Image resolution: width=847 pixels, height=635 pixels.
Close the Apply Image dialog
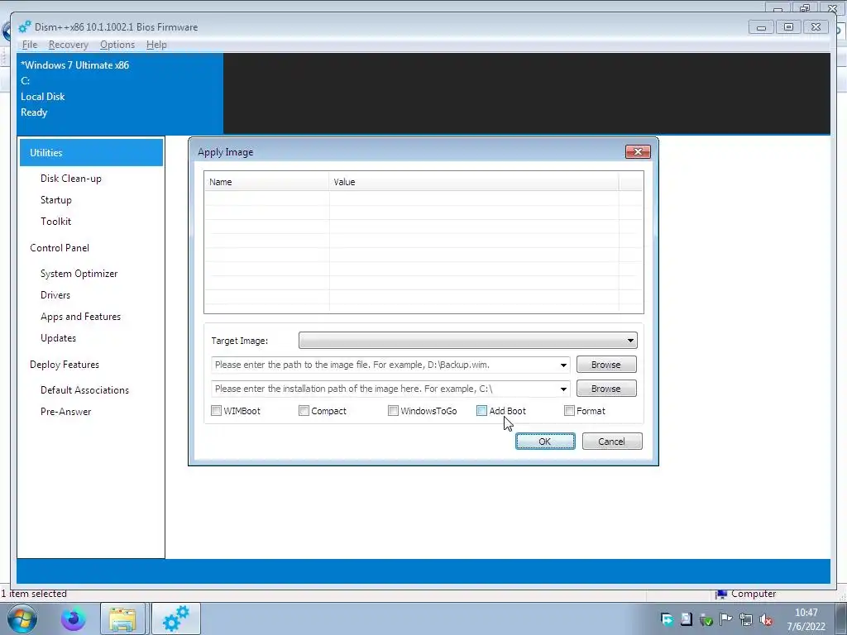point(638,152)
